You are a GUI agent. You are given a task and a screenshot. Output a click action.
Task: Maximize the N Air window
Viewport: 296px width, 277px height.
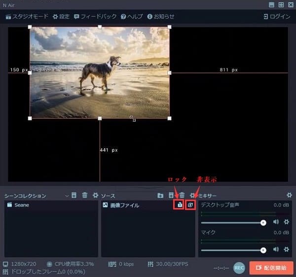point(281,5)
